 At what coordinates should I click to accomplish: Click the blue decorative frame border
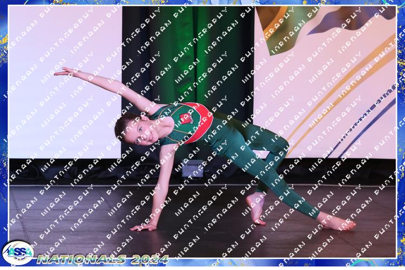point(401,135)
